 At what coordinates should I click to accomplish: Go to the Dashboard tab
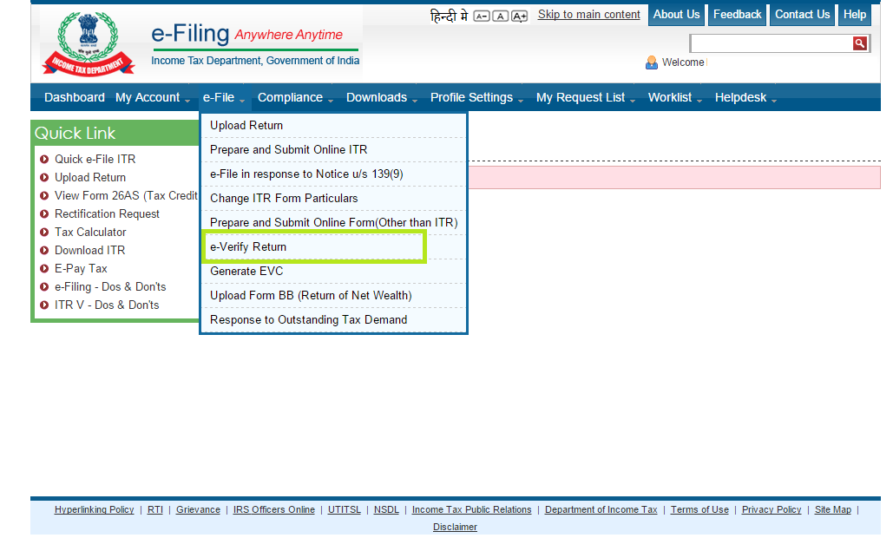[x=75, y=97]
